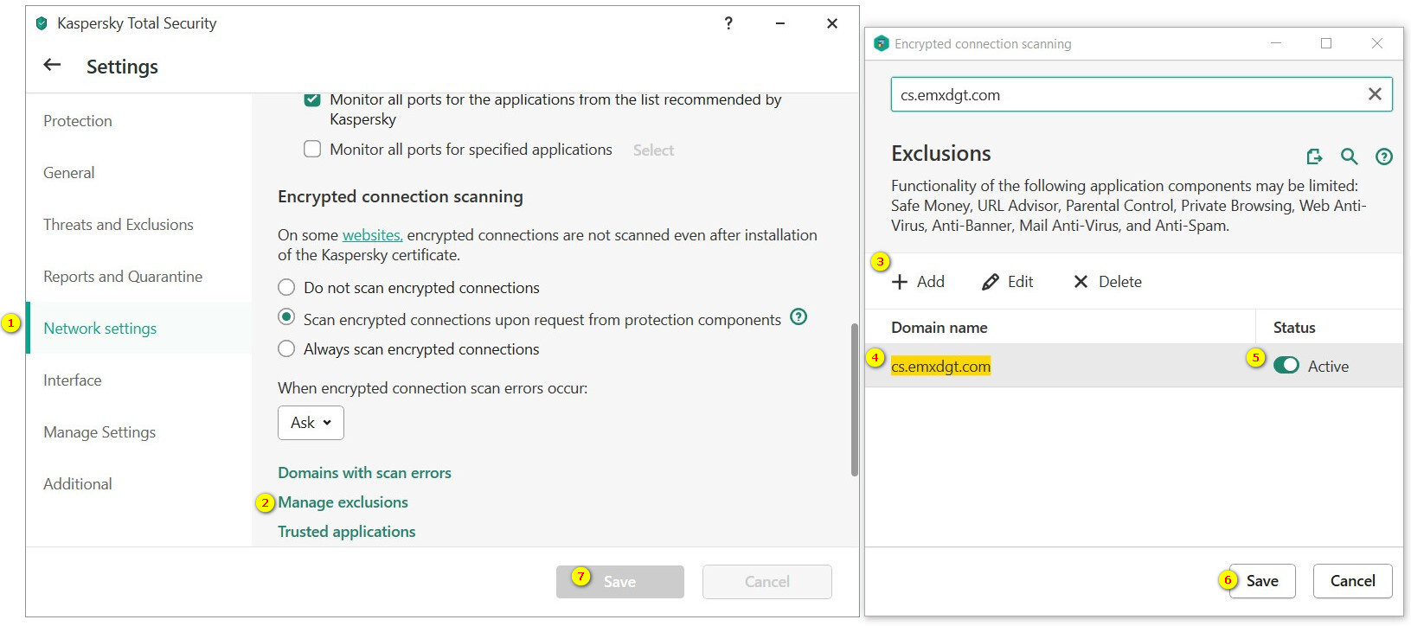1411x626 pixels.
Task: Open the 'Ask' scan errors dropdown
Action: point(311,423)
